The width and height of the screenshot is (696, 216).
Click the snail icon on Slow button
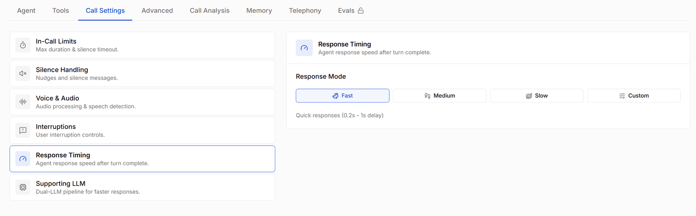click(529, 96)
